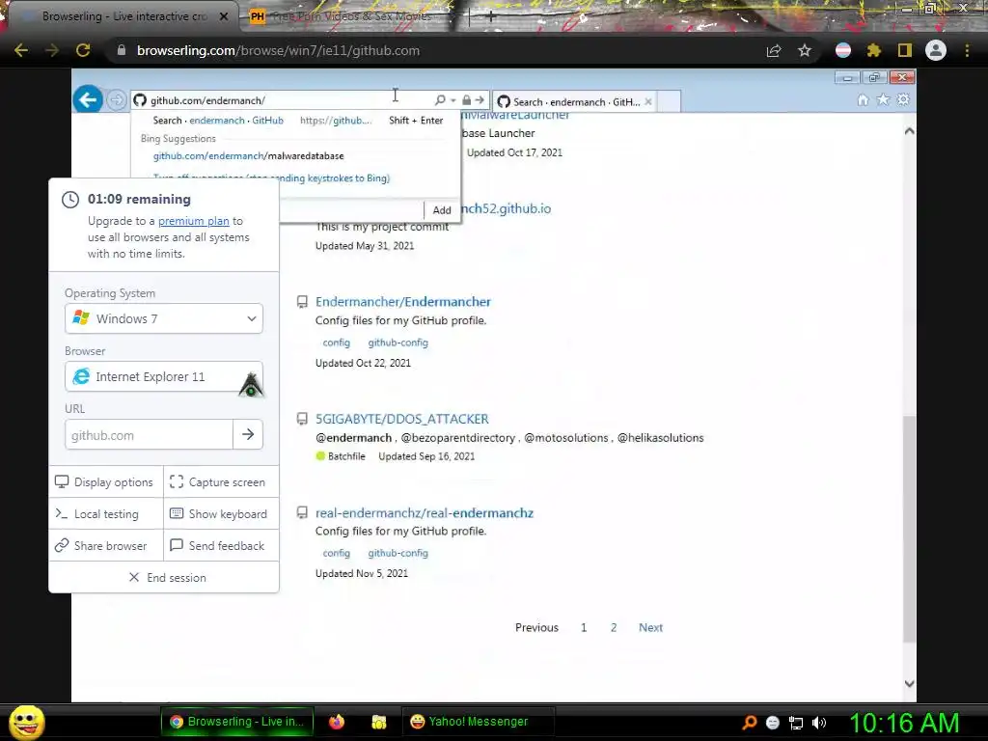
Task: Click IE11 forward arrow button
Action: pyautogui.click(x=116, y=100)
